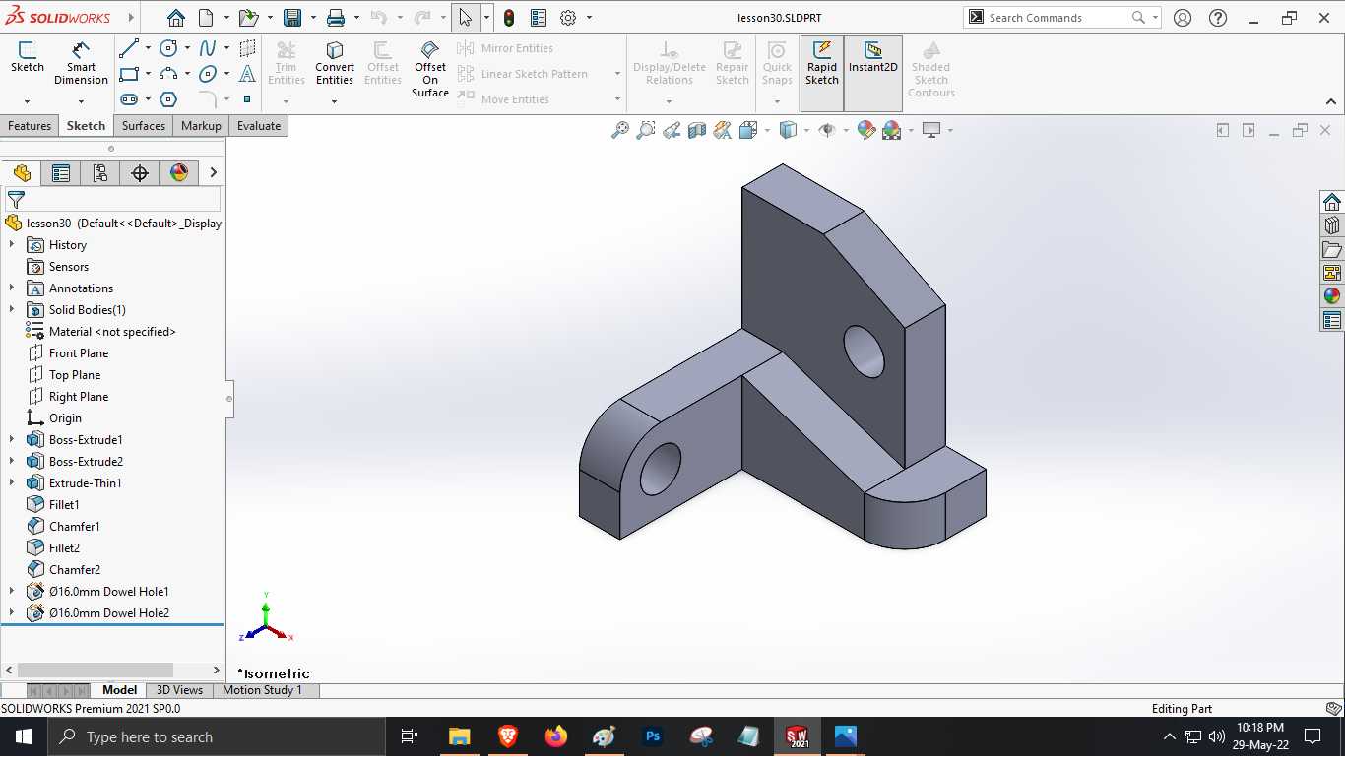Open the 3D Views tab
The width and height of the screenshot is (1345, 768).
click(x=179, y=690)
